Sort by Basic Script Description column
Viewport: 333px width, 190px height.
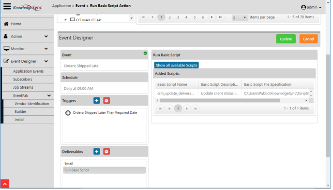click(x=220, y=84)
